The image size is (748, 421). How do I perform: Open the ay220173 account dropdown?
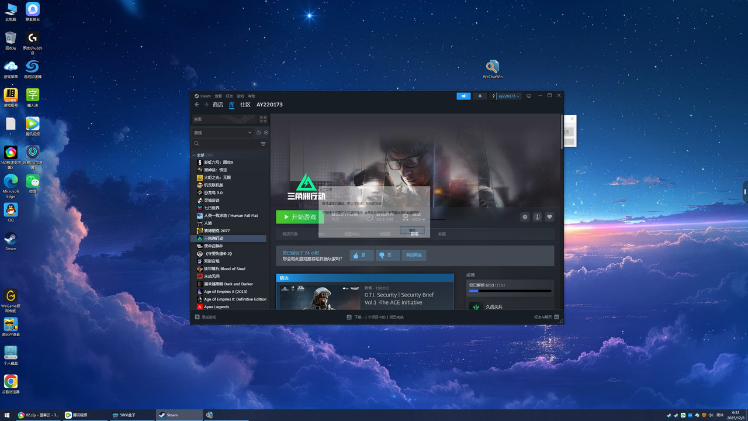[x=507, y=96]
